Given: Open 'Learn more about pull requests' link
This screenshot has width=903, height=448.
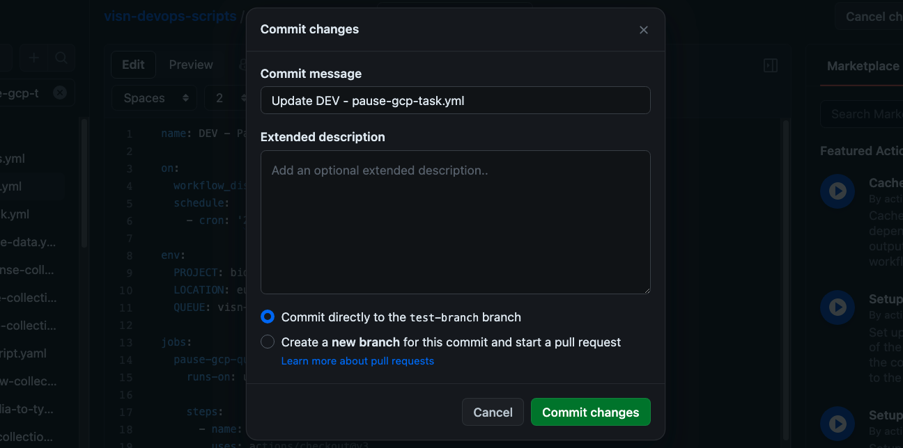Looking at the screenshot, I should (357, 361).
